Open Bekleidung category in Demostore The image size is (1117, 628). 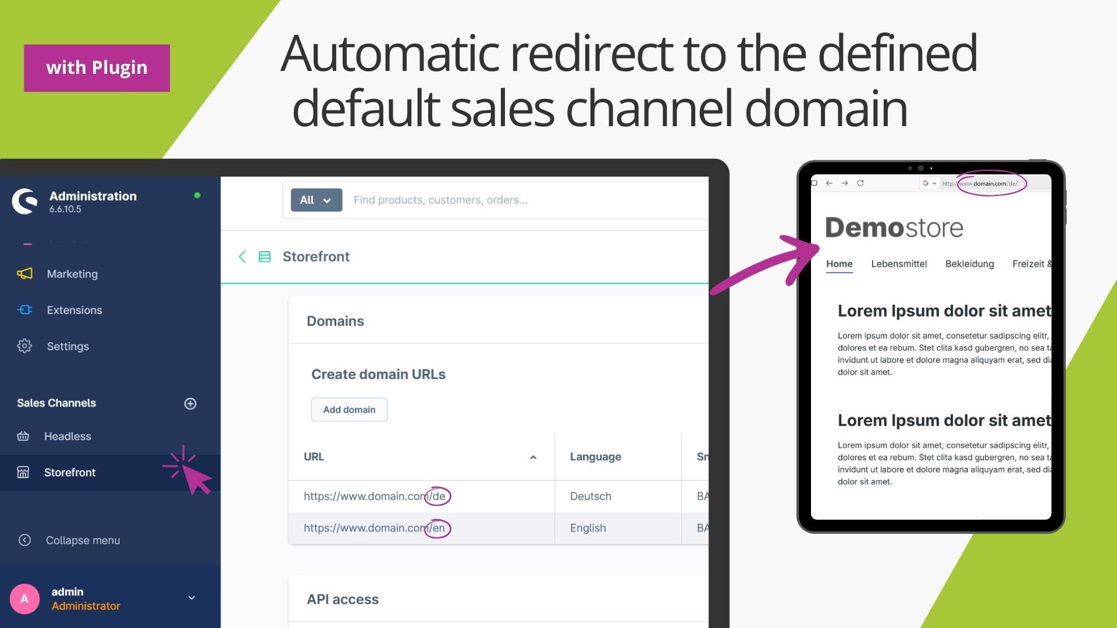pos(970,264)
